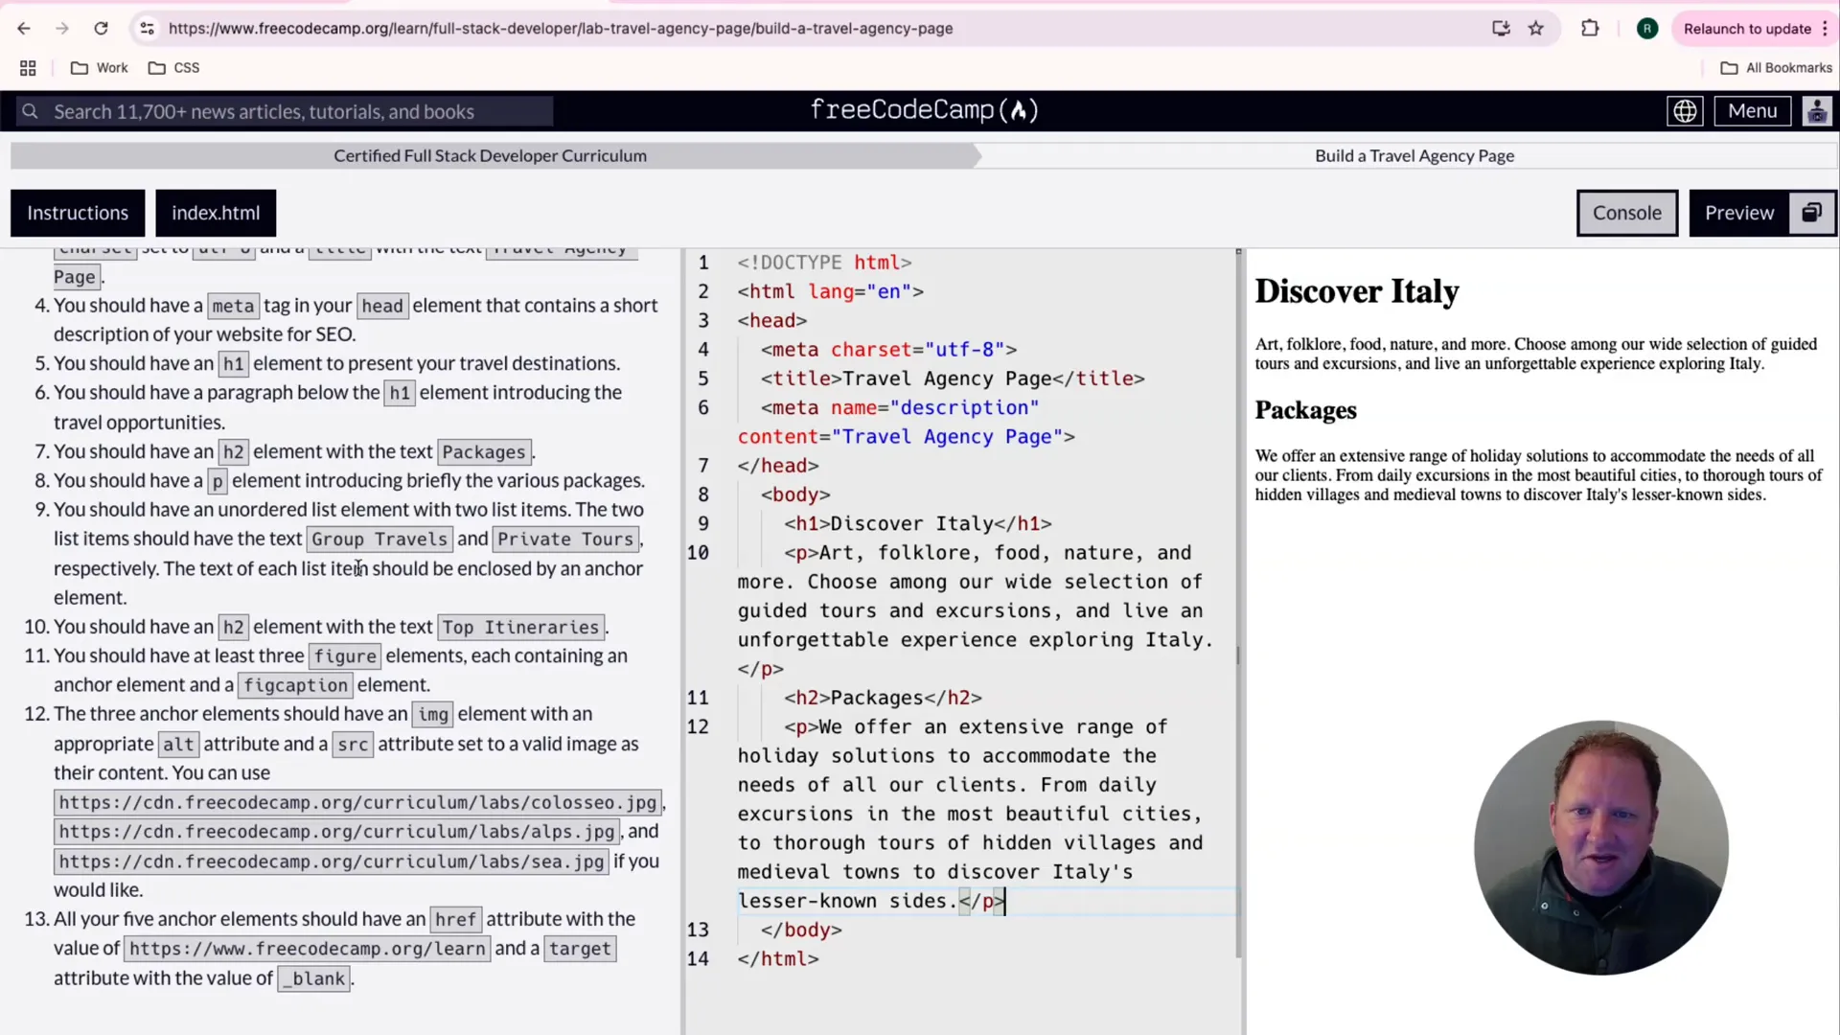Click the title Travel Agency Page code line
Image resolution: width=1840 pixels, height=1035 pixels.
953,379
